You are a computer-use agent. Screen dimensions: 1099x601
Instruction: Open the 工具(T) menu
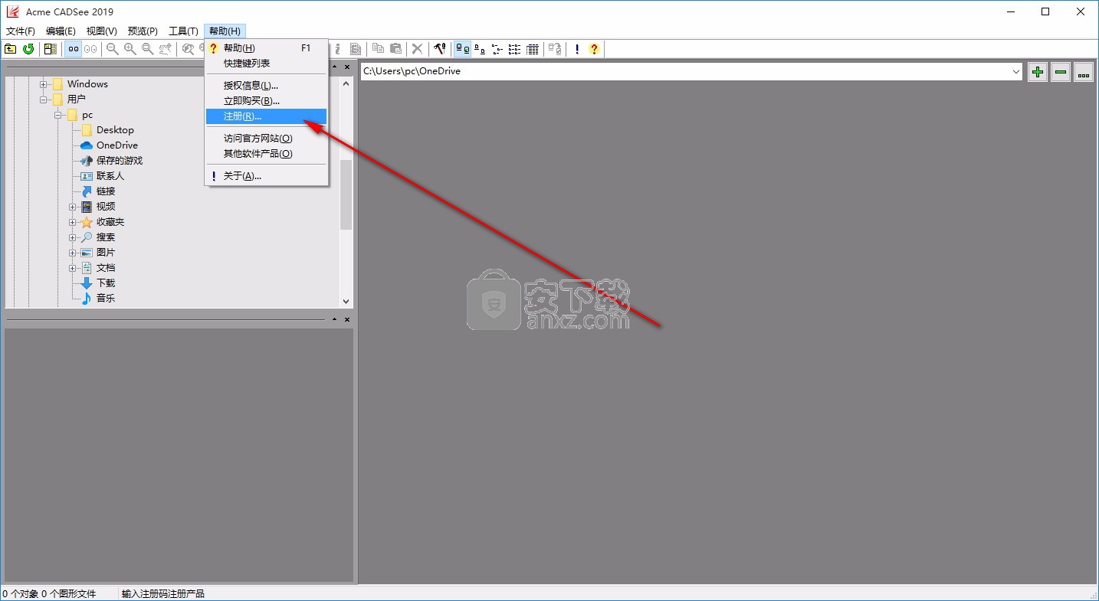[183, 31]
